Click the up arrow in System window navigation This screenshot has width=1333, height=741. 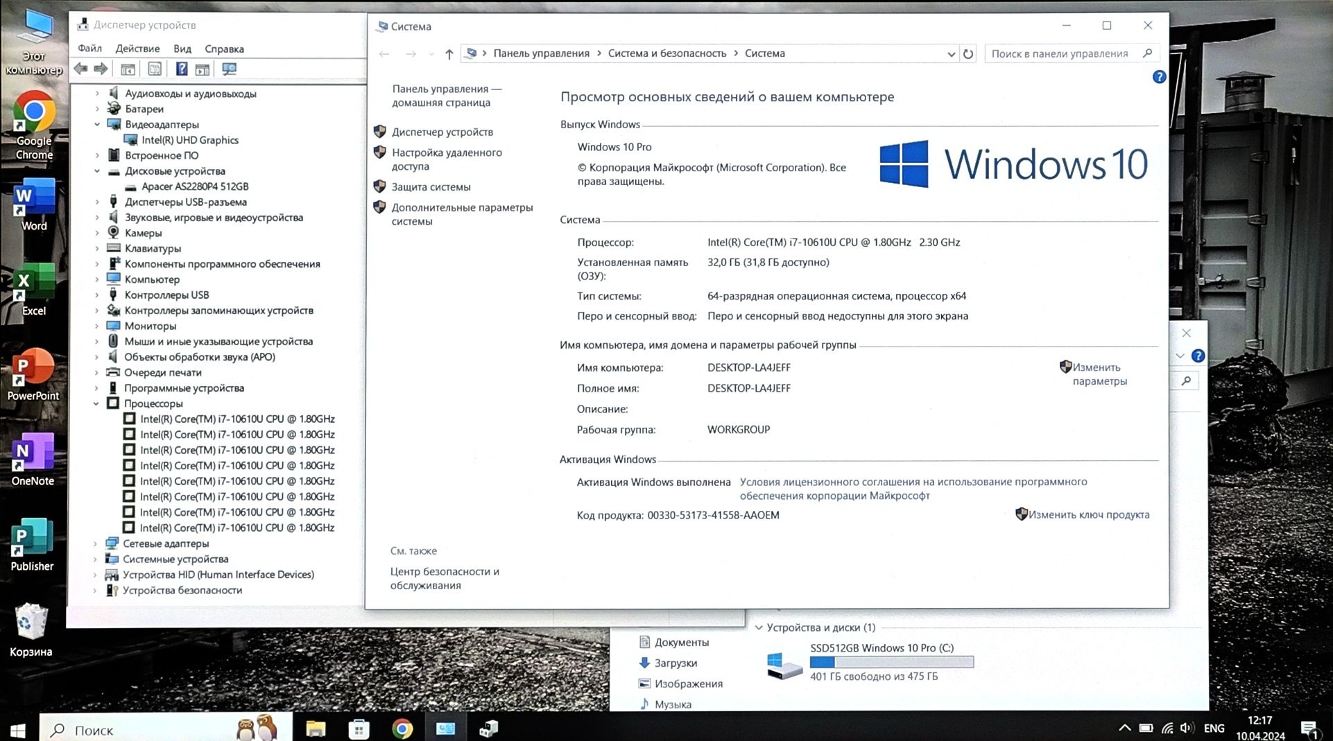pos(449,54)
